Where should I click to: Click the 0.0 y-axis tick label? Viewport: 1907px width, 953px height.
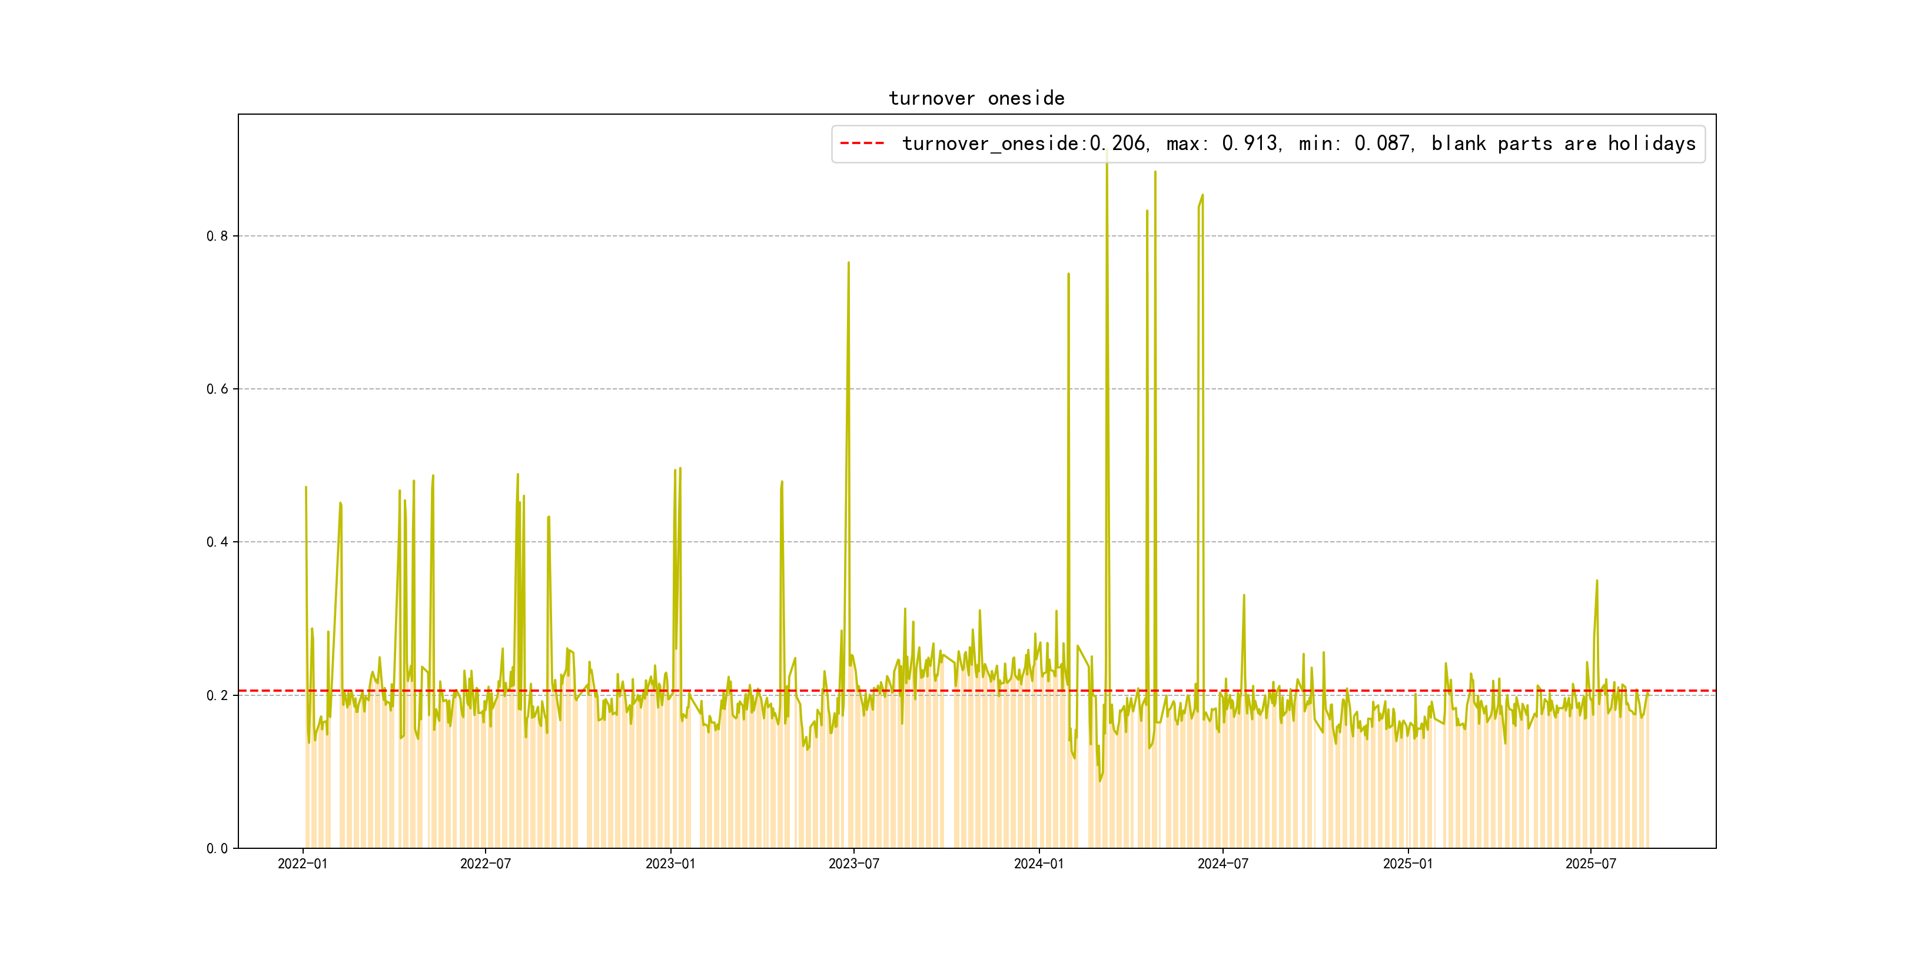click(x=217, y=849)
